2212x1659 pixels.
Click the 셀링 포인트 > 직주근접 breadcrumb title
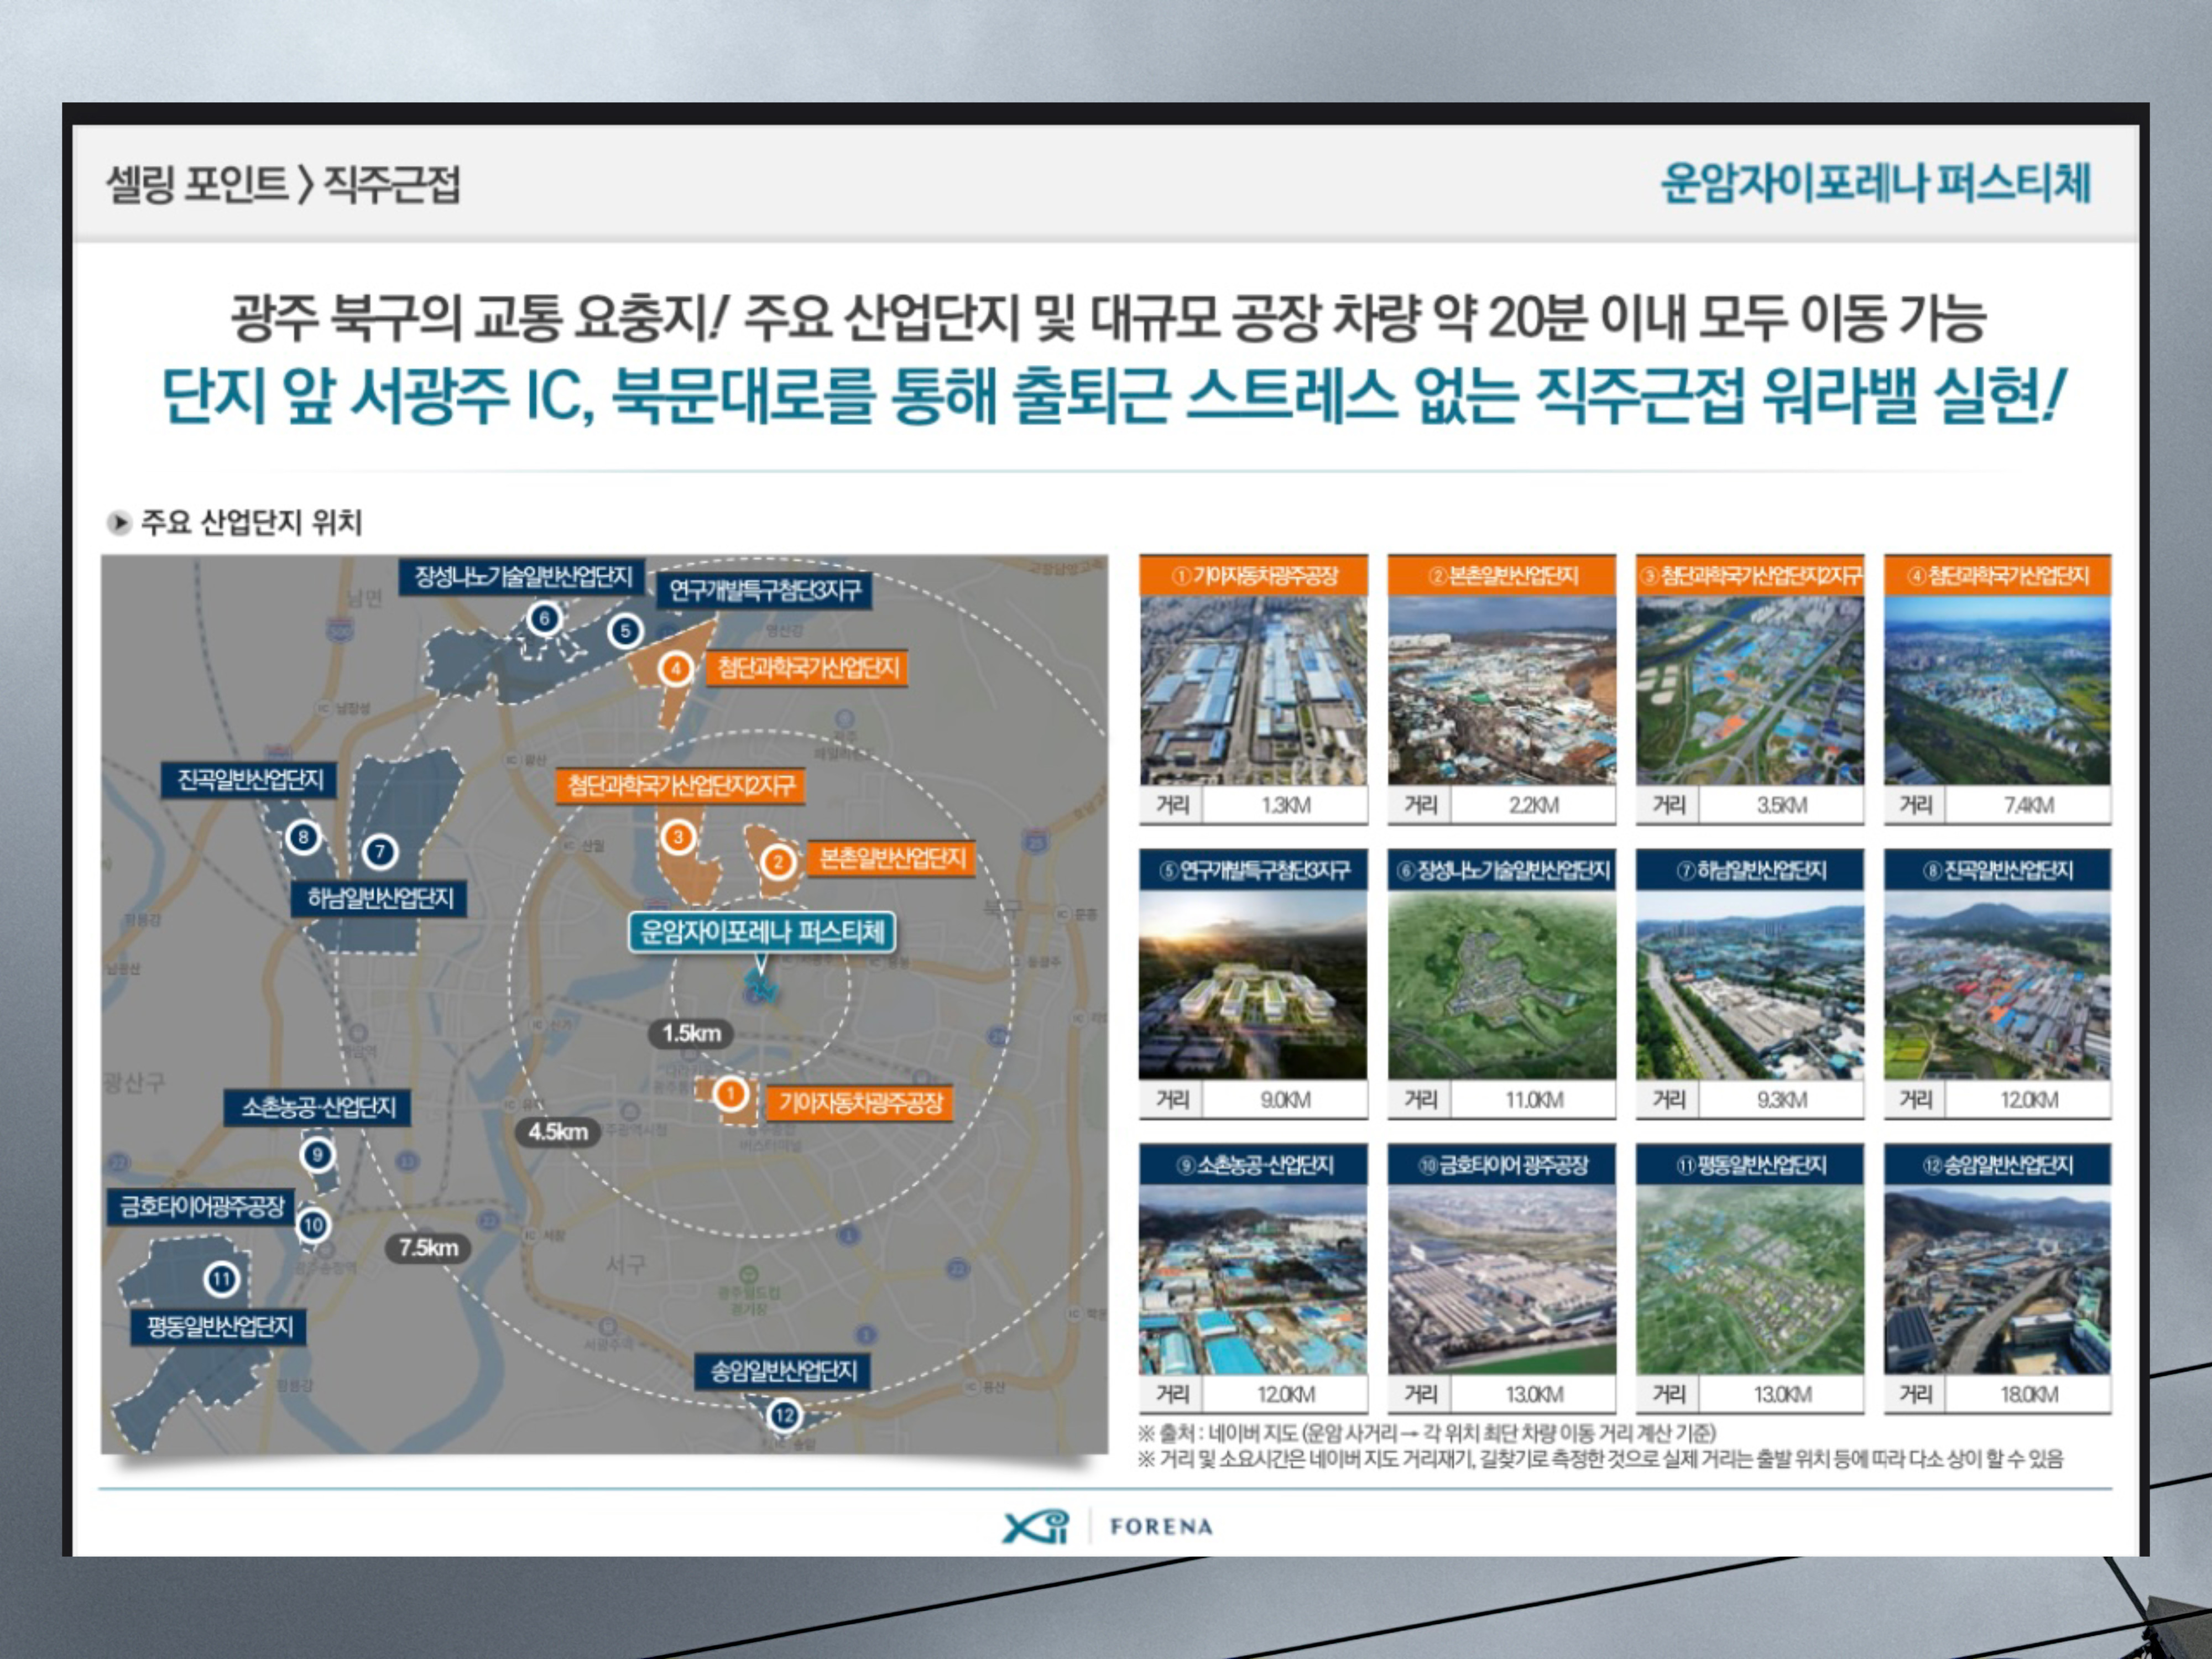click(283, 184)
